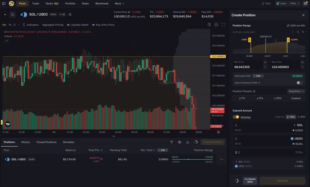The width and height of the screenshot is (310, 187).
Task: Select the Custom position preset
Action: tap(296, 98)
